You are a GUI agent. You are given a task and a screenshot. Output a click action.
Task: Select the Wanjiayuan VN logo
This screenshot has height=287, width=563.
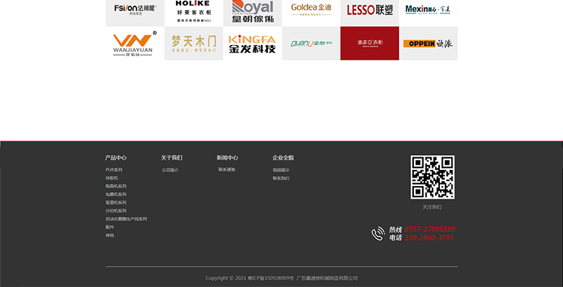[134, 44]
